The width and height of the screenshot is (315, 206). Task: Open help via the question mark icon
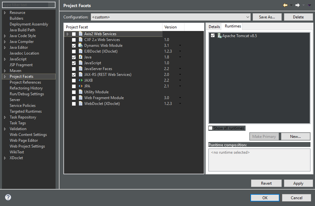(x=8, y=197)
